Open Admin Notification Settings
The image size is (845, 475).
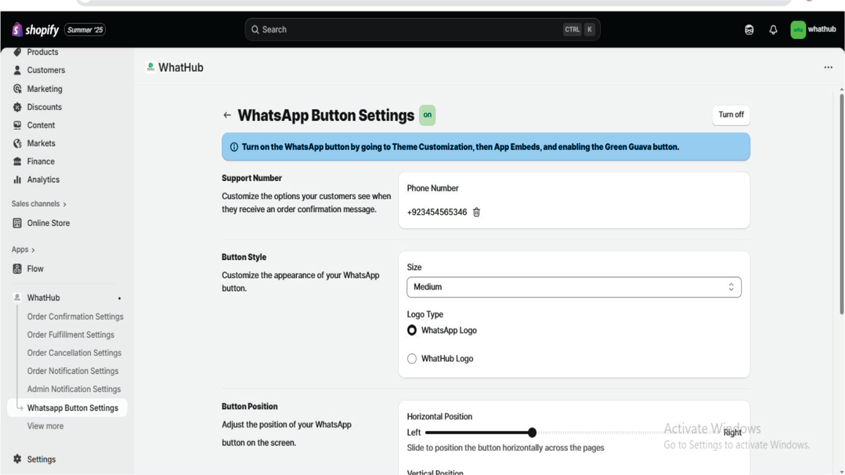[74, 389]
